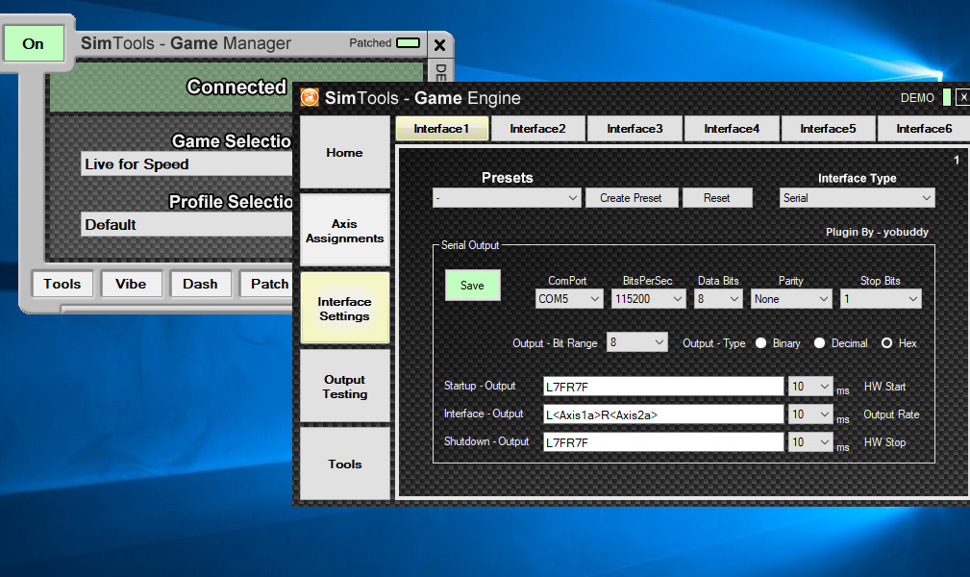The image size is (970, 577).
Task: Open the Parity dropdown set to None
Action: pyautogui.click(x=790, y=299)
